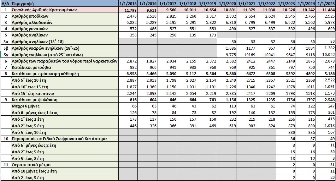Viewport: 336px width, 181px height.
Task: Select the 358 cell in the Αριθμός ανηλίκων row
Action: click(128, 35)
